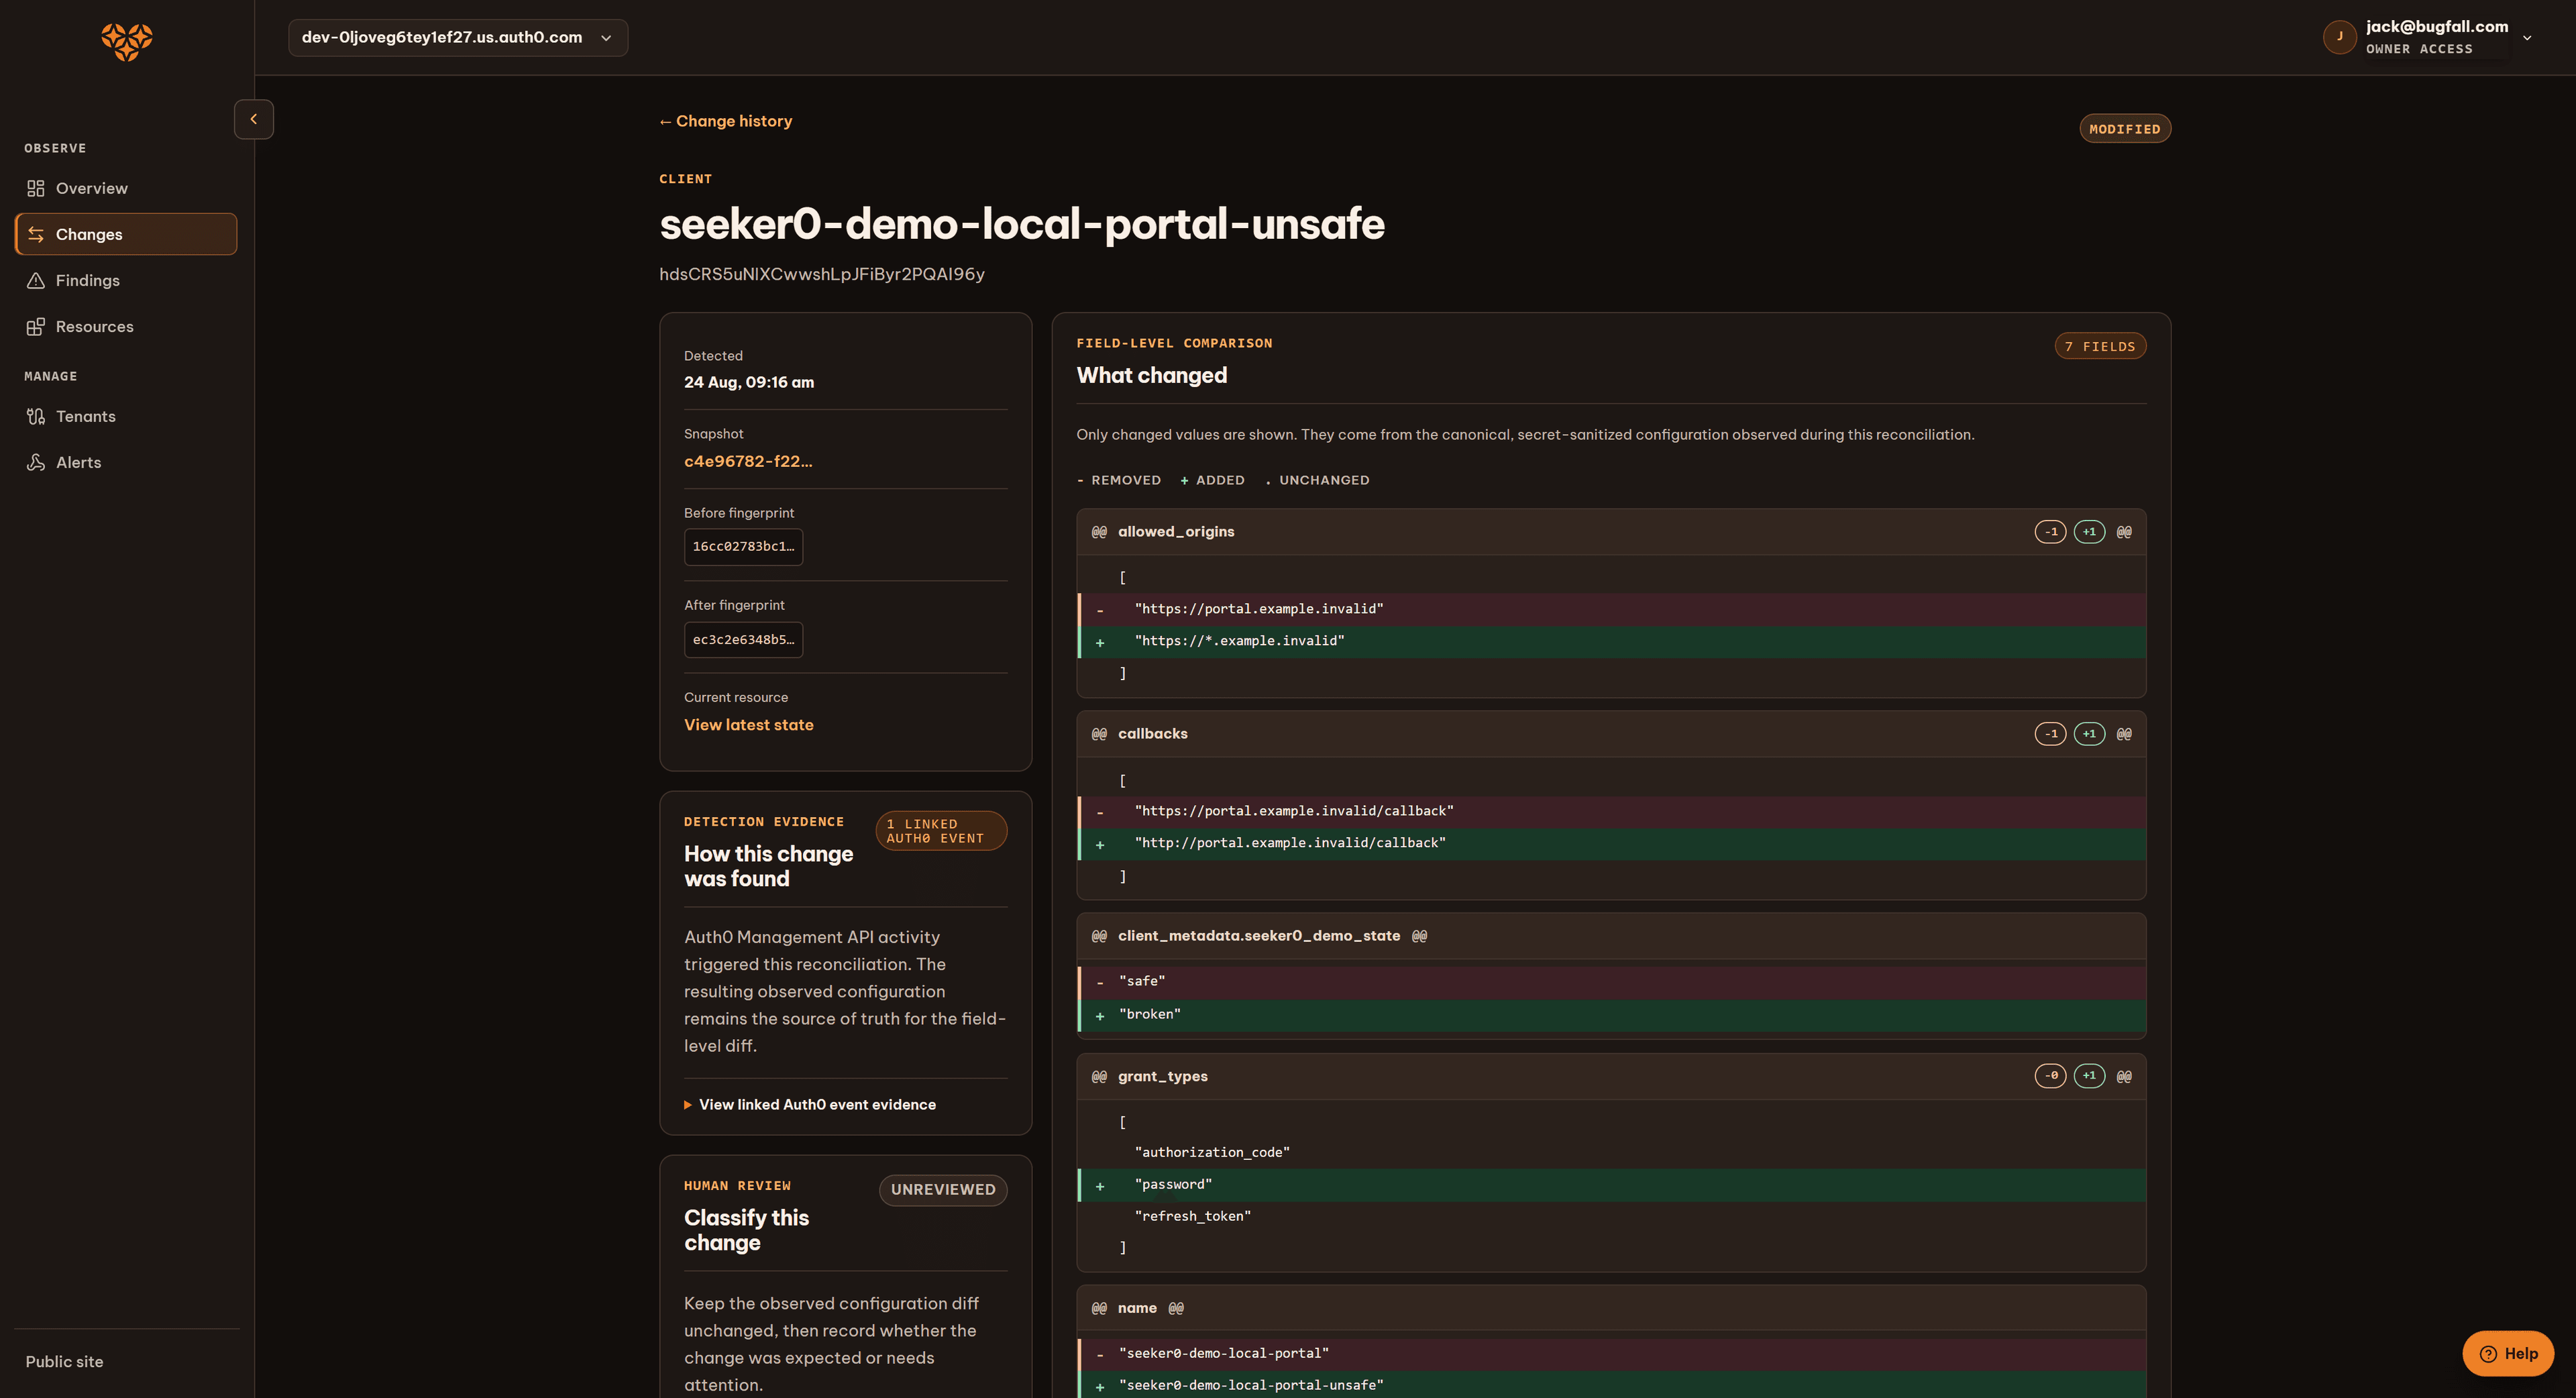
Task: Open snapshot c4e96782-f22 link
Action: coord(748,461)
